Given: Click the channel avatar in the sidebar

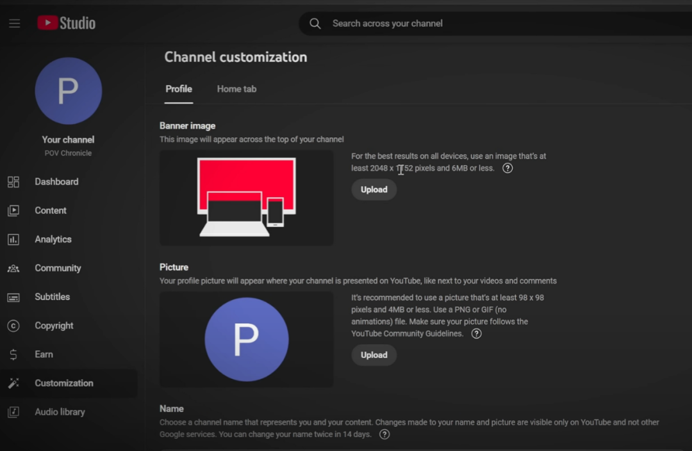Looking at the screenshot, I should point(69,91).
